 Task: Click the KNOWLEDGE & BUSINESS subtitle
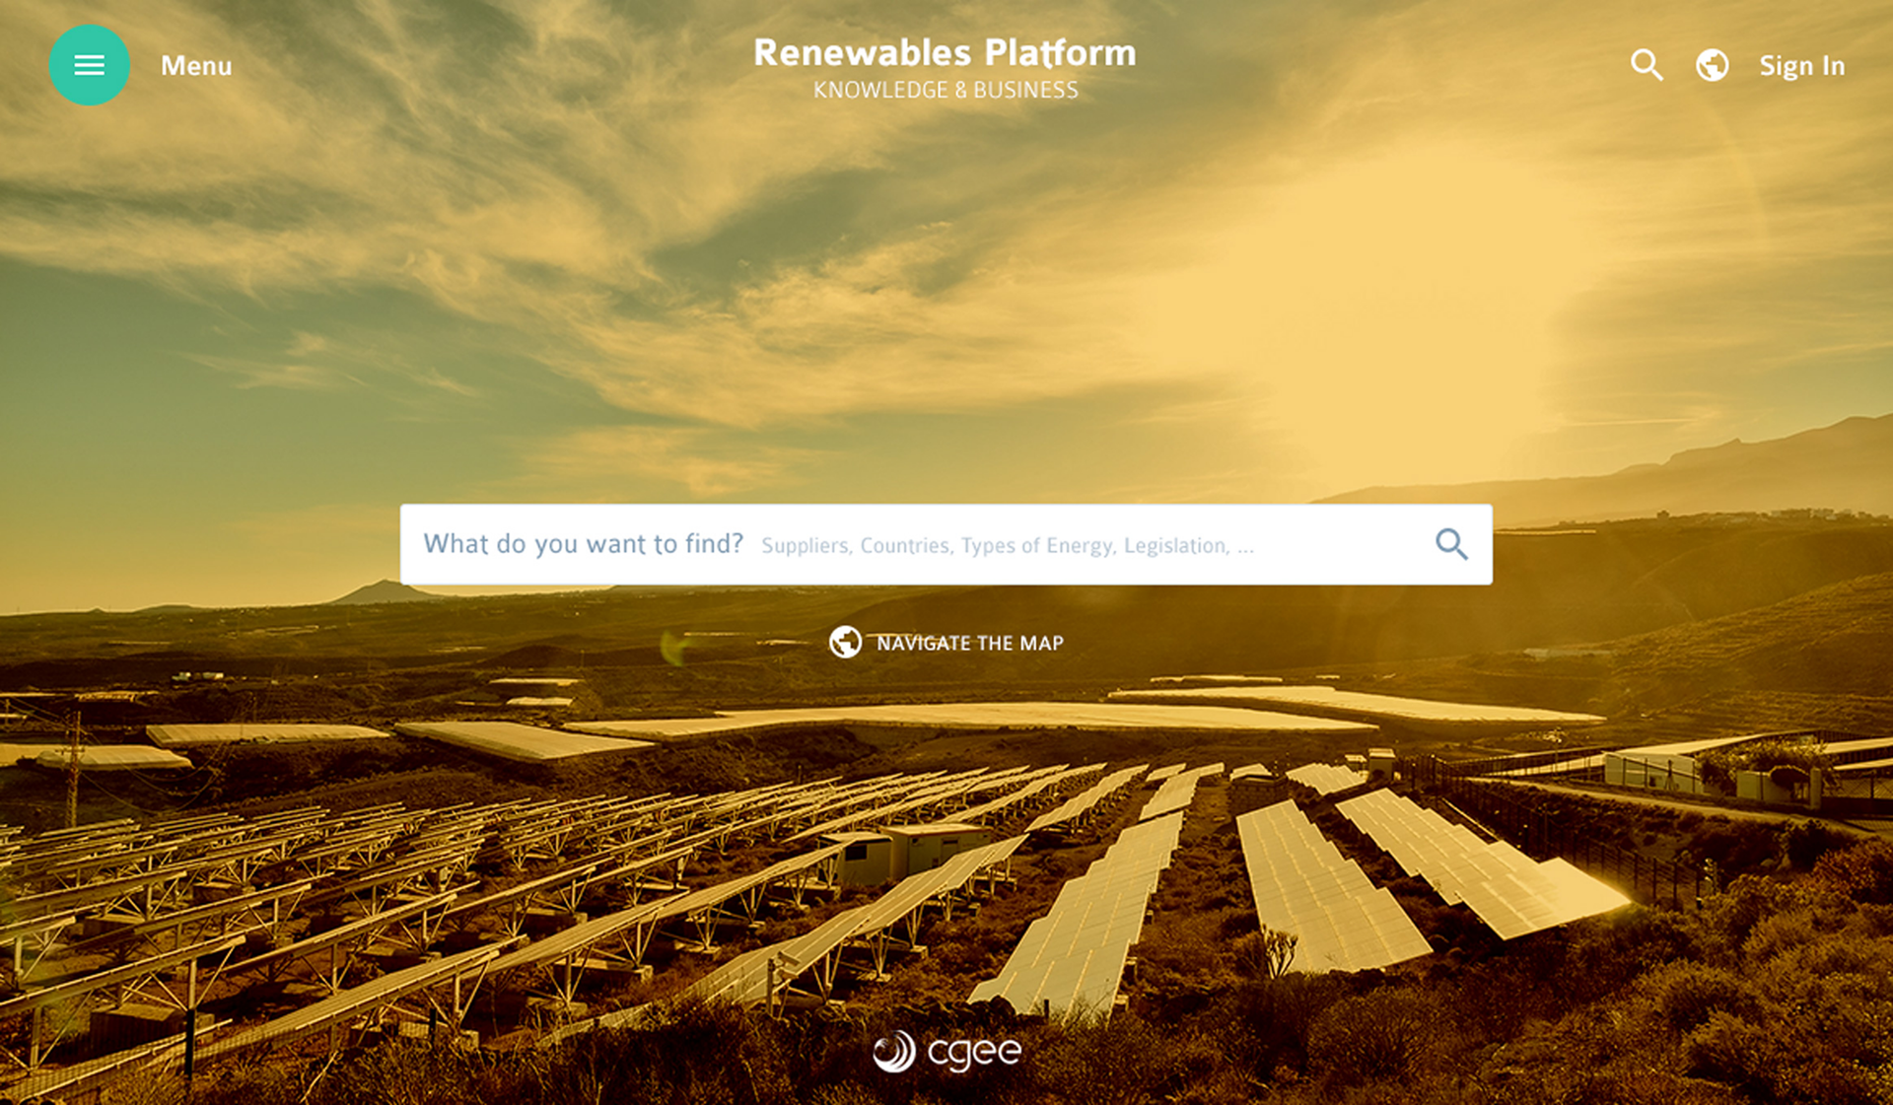click(945, 91)
